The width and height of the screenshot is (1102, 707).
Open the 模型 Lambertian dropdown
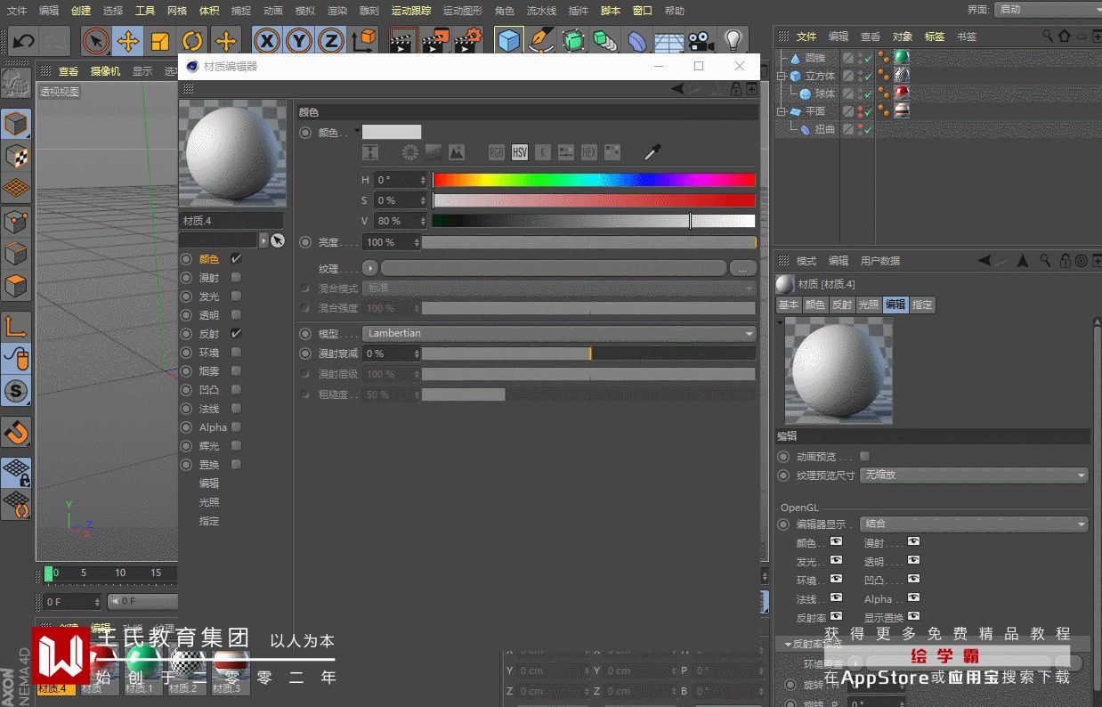tap(559, 334)
